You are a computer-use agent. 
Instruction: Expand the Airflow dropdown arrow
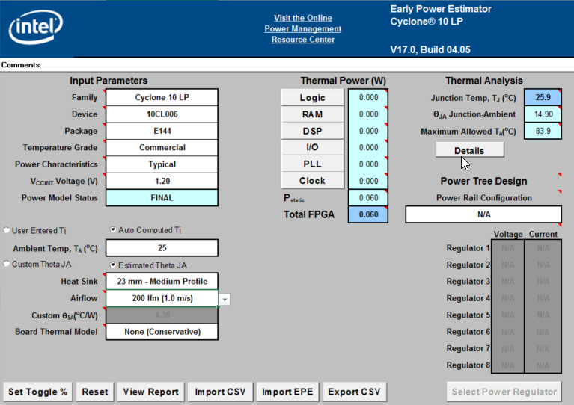click(225, 300)
